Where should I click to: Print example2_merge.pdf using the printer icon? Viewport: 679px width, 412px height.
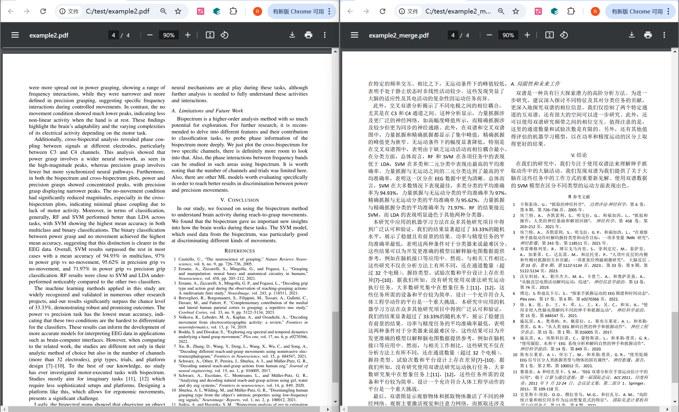point(648,35)
